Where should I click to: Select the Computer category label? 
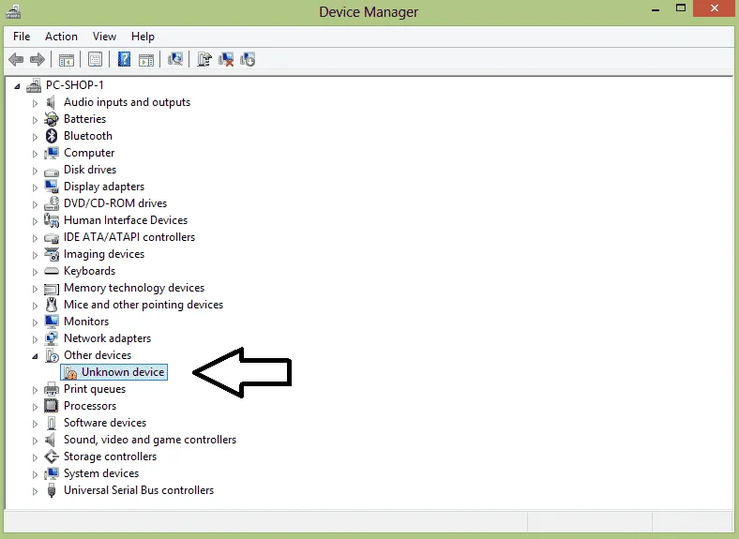89,153
